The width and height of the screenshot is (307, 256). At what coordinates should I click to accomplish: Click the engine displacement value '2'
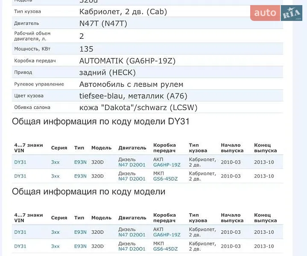point(82,36)
